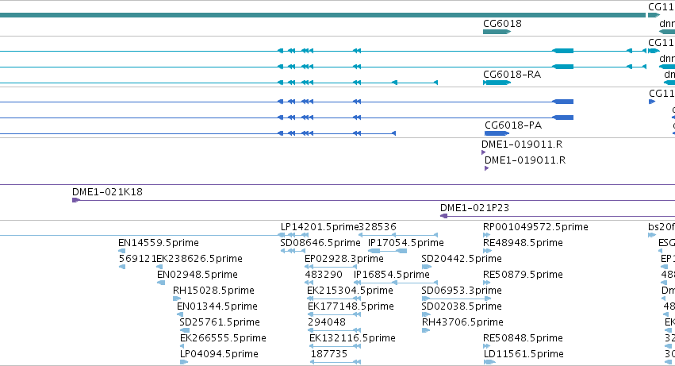The image size is (675, 366).
Task: Click the RH43706.5prime label
Action: pyautogui.click(x=462, y=322)
